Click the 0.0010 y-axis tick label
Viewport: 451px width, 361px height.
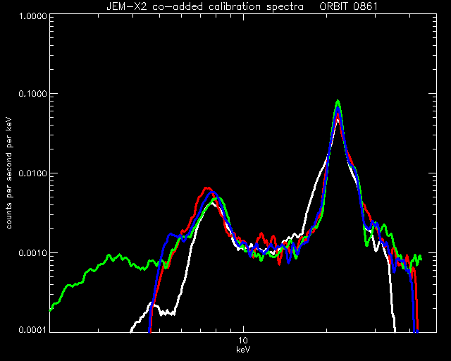point(32,253)
